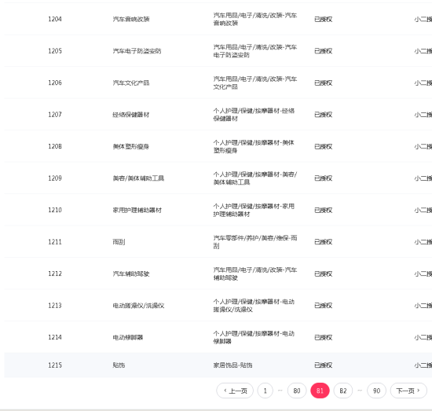Screen dimensions: 432x411
Task: Click category name 汽车文化产品
Action: (131, 83)
